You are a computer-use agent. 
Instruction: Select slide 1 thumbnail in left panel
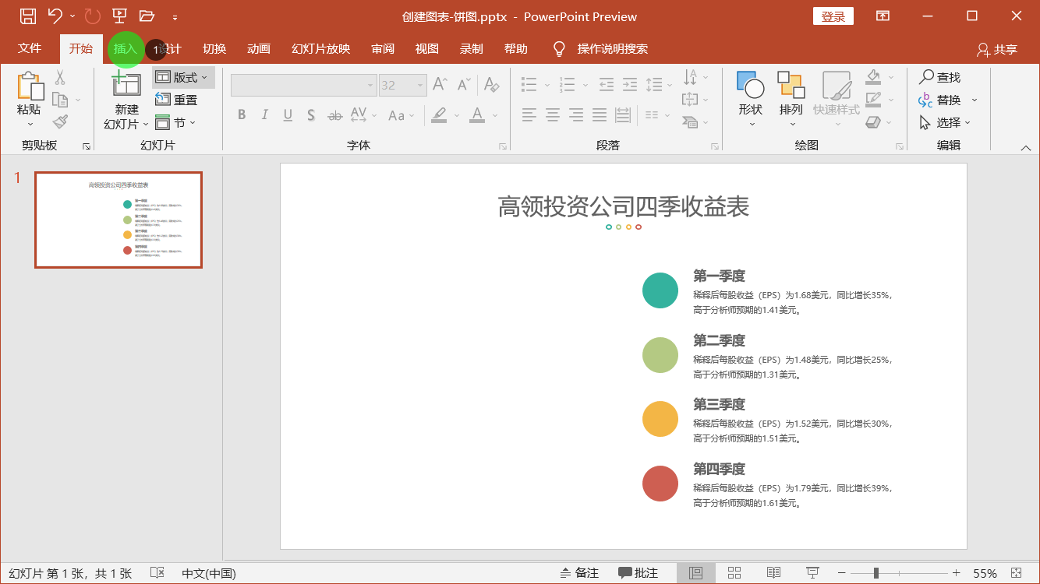(x=119, y=220)
